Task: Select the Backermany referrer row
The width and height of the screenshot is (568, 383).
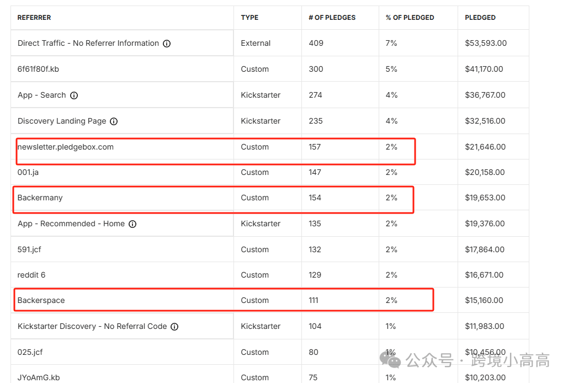Action: coord(40,198)
